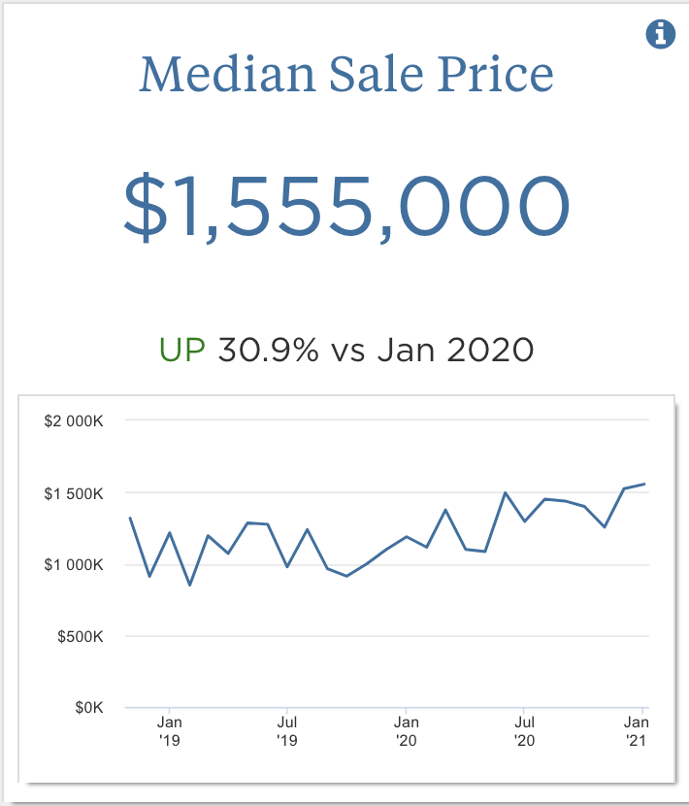Click the $0K y-axis label
This screenshot has width=689, height=806.
pyautogui.click(x=92, y=708)
